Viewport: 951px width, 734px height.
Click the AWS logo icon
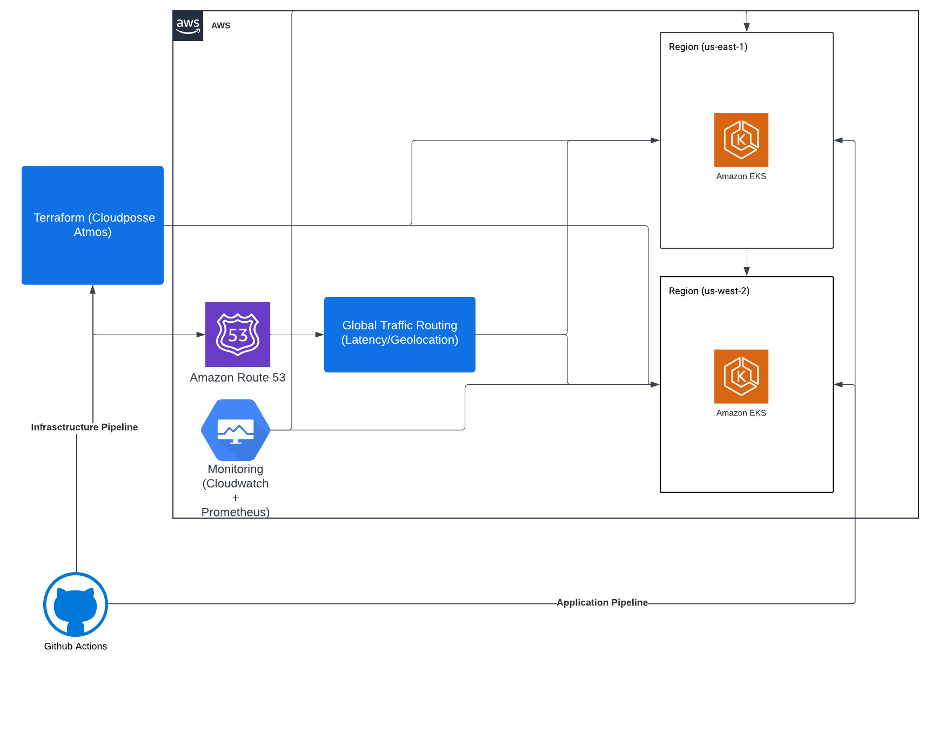[188, 25]
